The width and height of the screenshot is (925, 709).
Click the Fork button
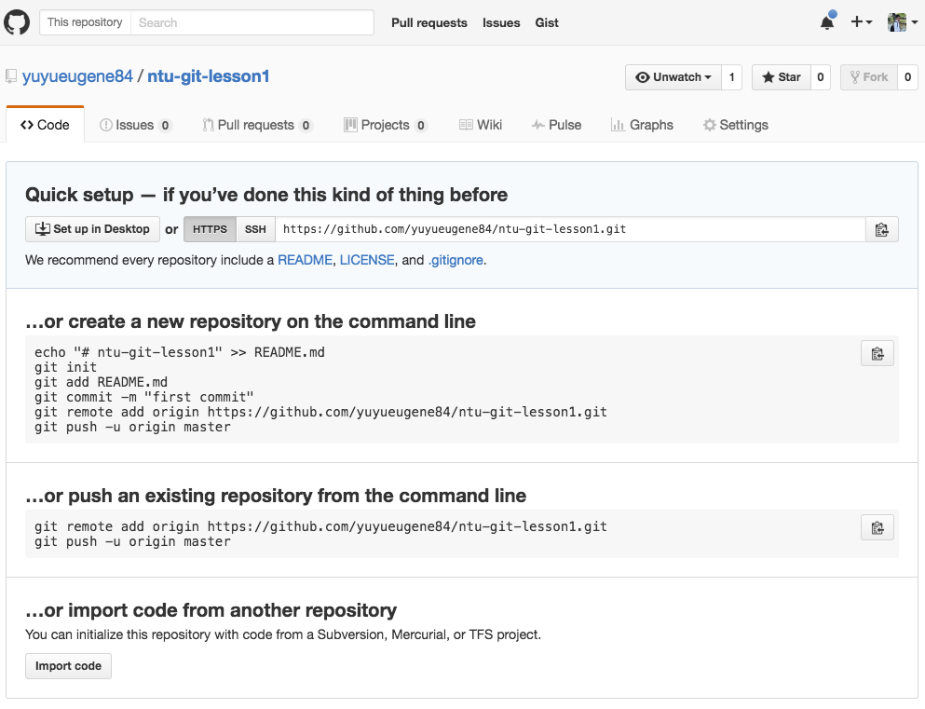click(x=869, y=77)
